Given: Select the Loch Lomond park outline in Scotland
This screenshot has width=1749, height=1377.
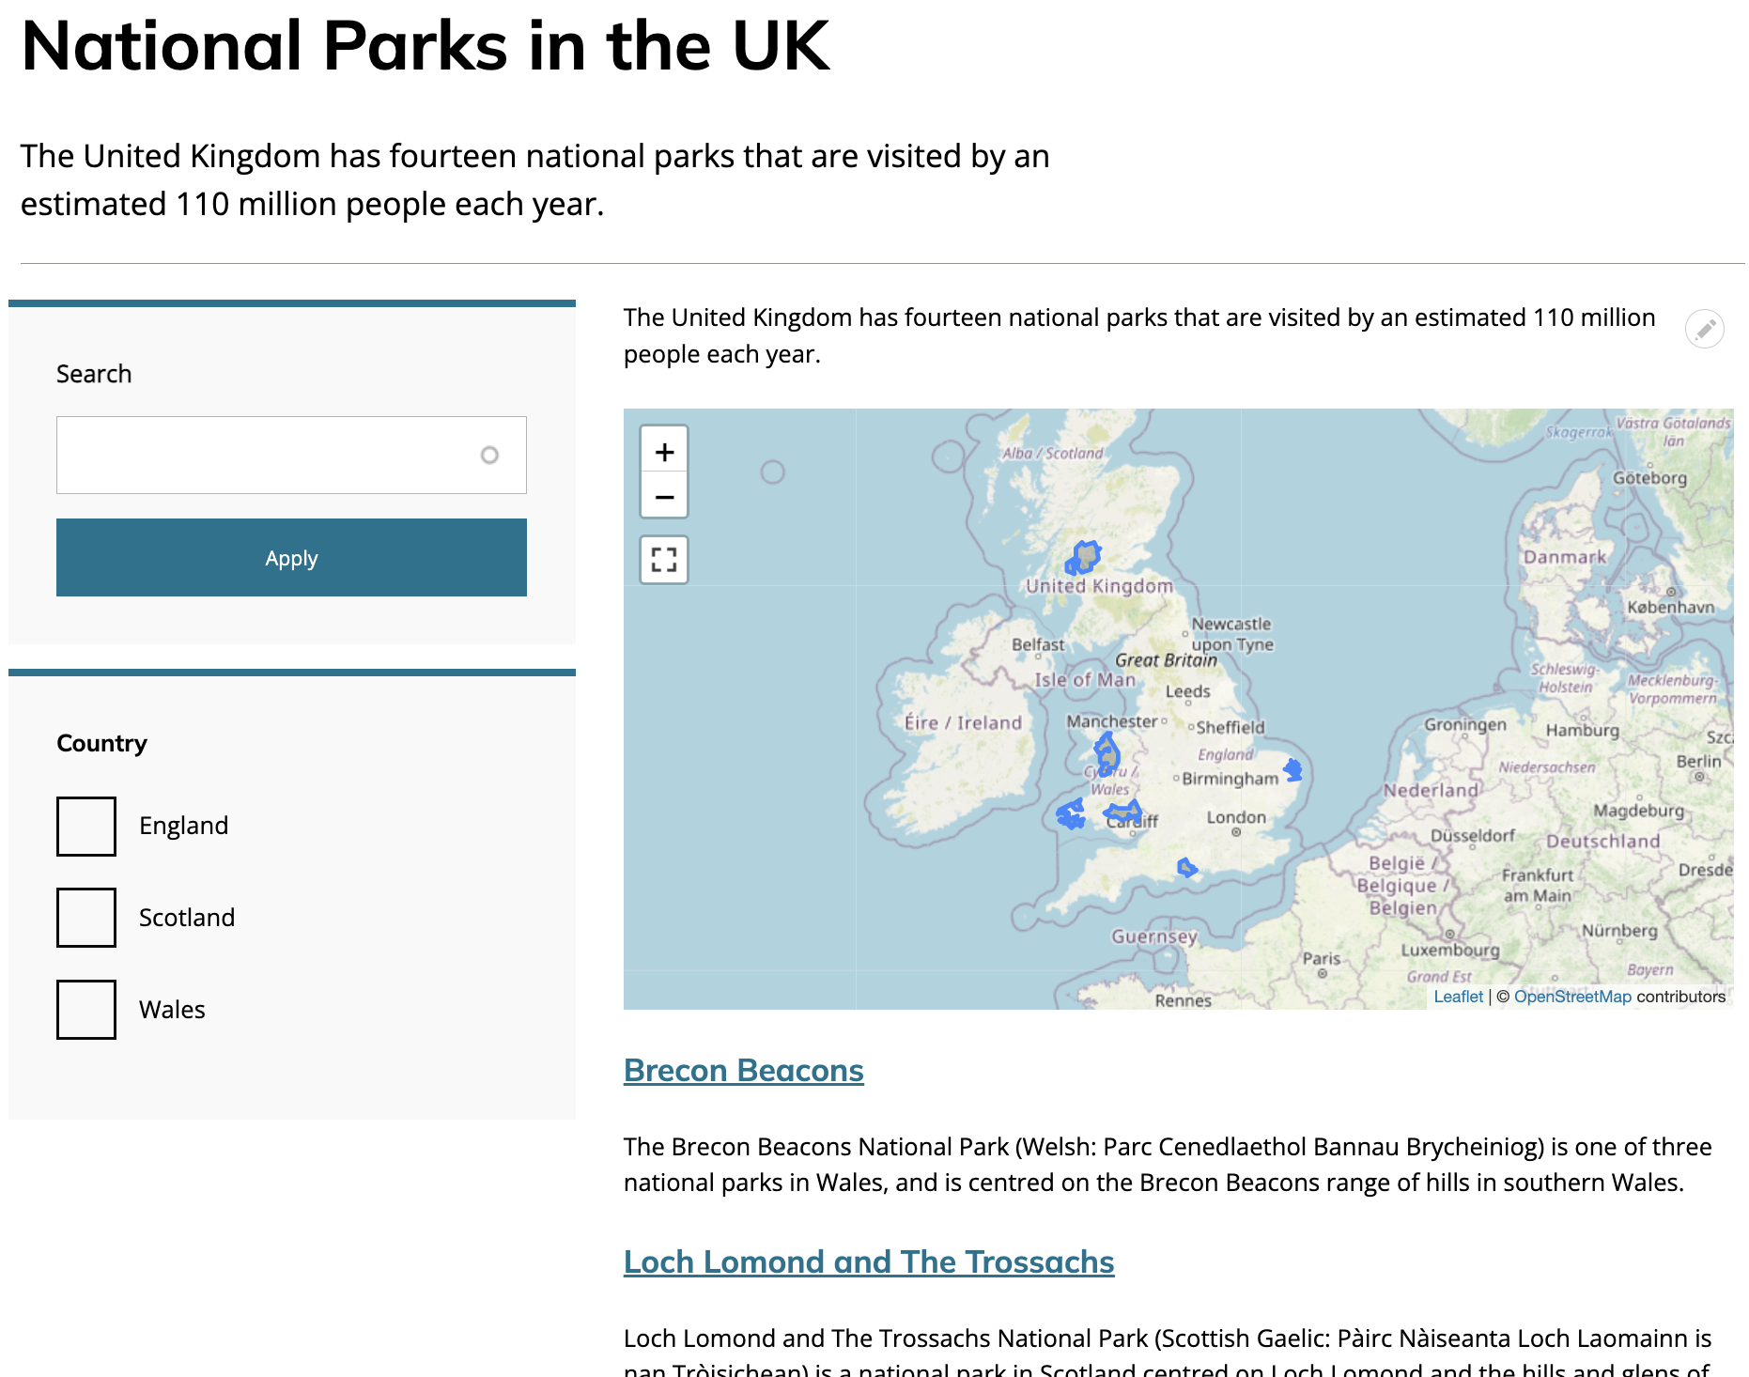Looking at the screenshot, I should [1084, 557].
